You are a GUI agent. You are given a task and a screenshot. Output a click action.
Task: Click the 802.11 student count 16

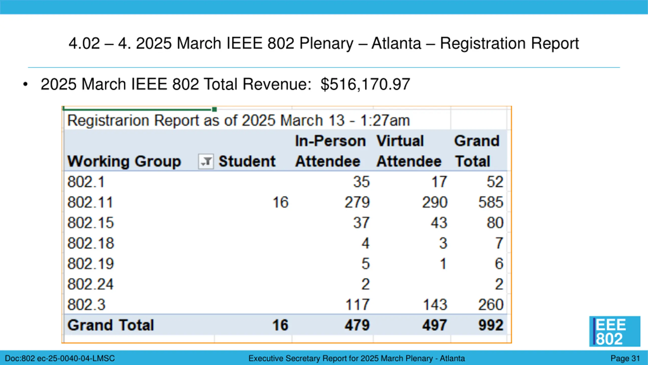(280, 202)
